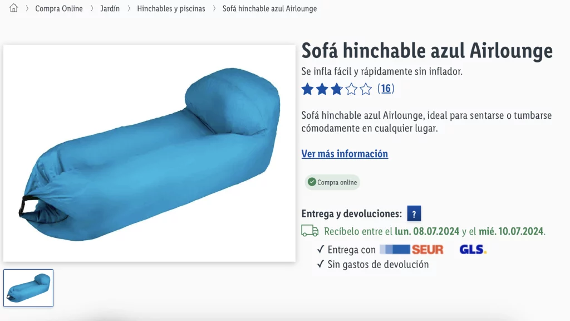Click the delivery truck icon
Viewport: 570px width, 321px height.
pos(309,231)
